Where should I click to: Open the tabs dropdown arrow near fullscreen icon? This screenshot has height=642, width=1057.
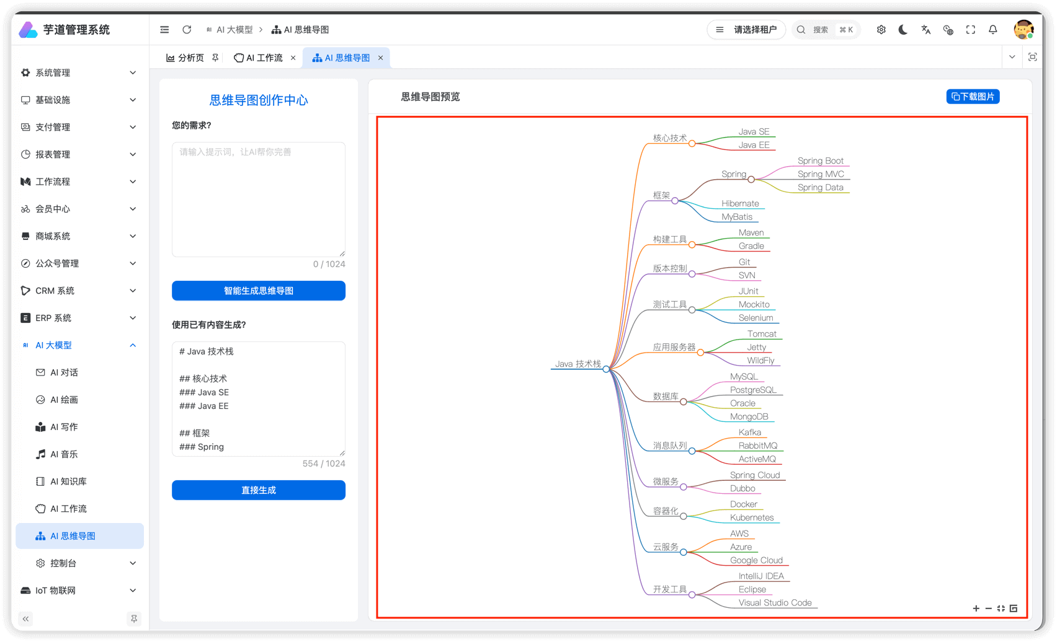click(1012, 57)
